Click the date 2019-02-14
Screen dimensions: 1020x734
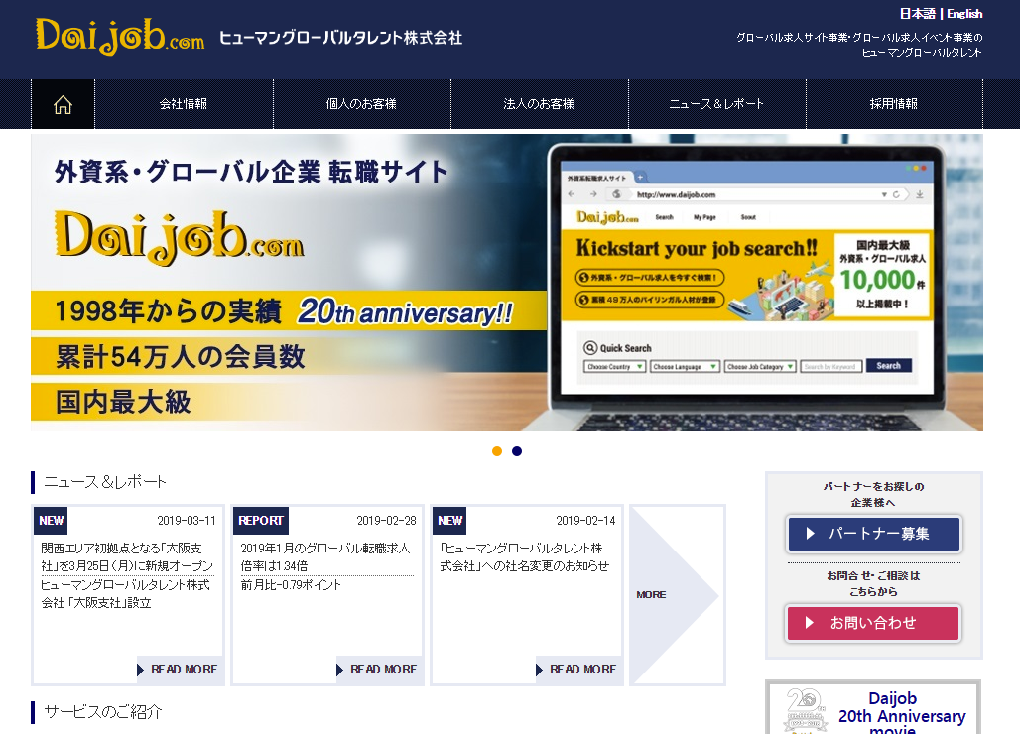(585, 521)
